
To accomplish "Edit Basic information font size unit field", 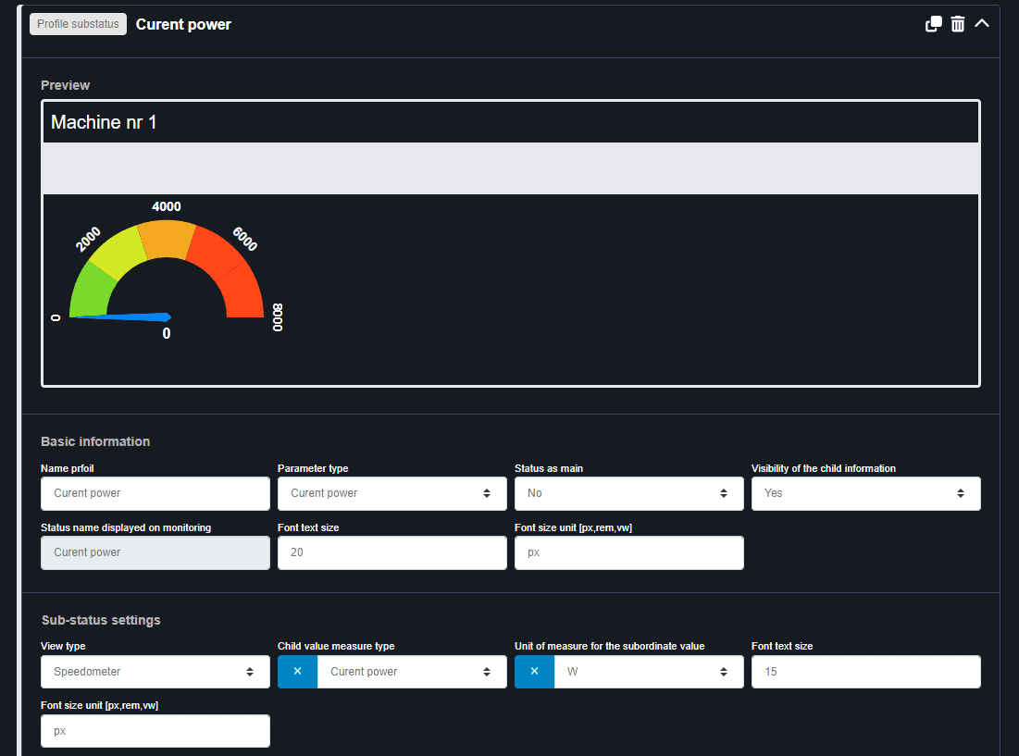I will [x=629, y=552].
